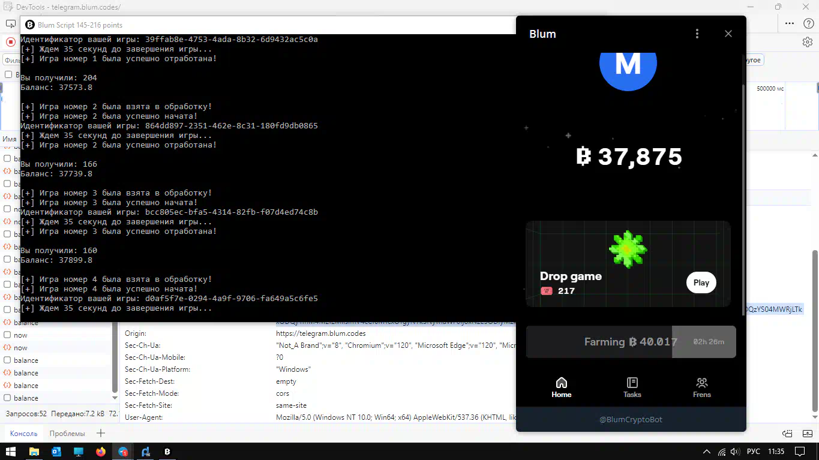Click the Передано:7.2 kB status text
The height and width of the screenshot is (460, 819).
pyautogui.click(x=77, y=414)
